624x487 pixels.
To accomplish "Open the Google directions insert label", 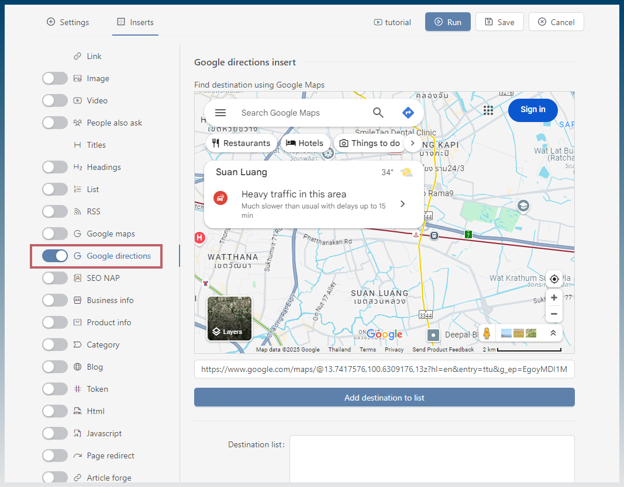I will coord(119,256).
